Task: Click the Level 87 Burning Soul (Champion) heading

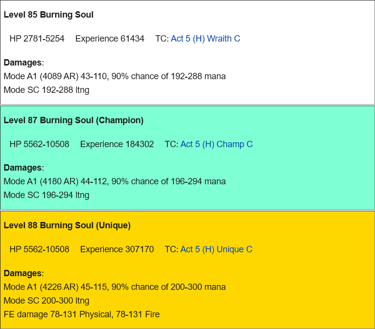Action: click(73, 120)
